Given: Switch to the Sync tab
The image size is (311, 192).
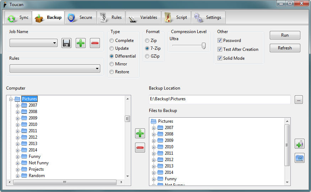Looking at the screenshot, I should click(18, 17).
